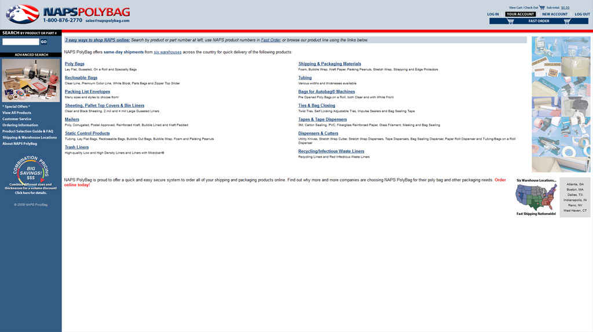
Task: Click '3 easy ways to shop NAPS online' link
Action: 97,40
